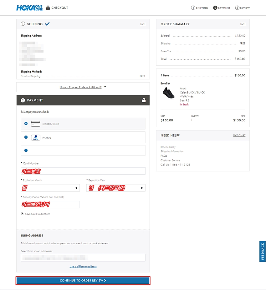Viewport: 266px width, 290px height.
Task: Click the Bondi 6 product name
Action: point(165,84)
